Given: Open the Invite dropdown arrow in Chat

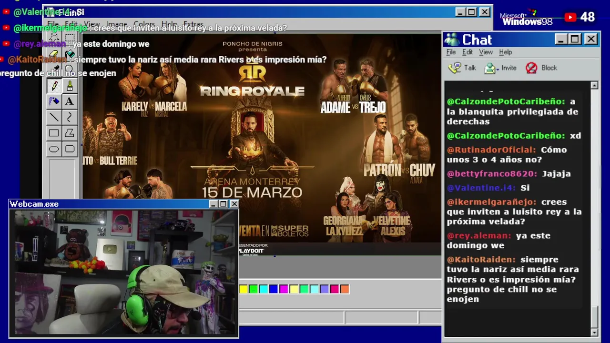Looking at the screenshot, I should coord(498,69).
